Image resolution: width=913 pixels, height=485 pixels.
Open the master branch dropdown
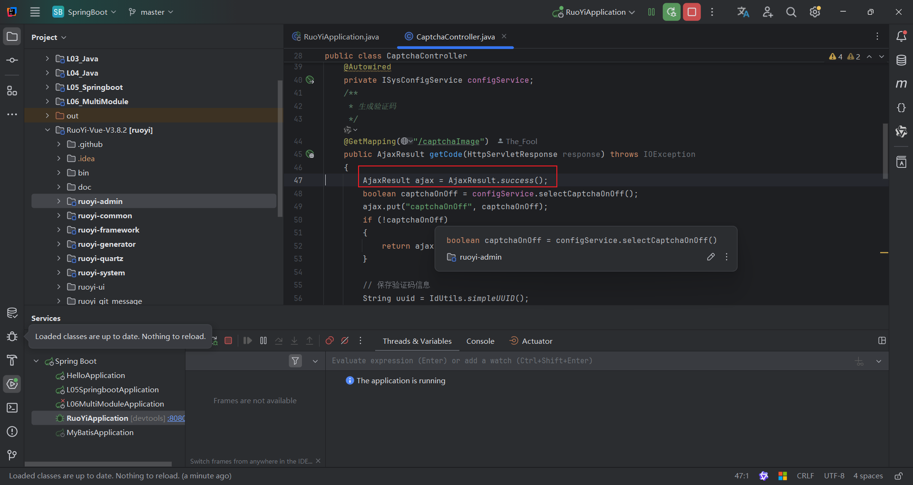151,12
